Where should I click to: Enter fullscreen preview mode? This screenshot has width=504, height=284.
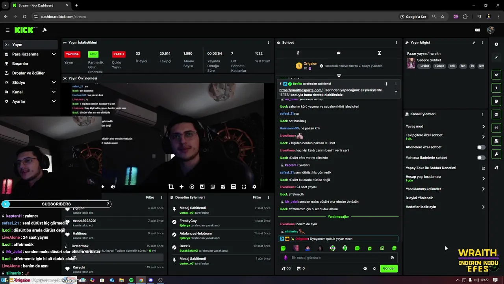(x=244, y=187)
